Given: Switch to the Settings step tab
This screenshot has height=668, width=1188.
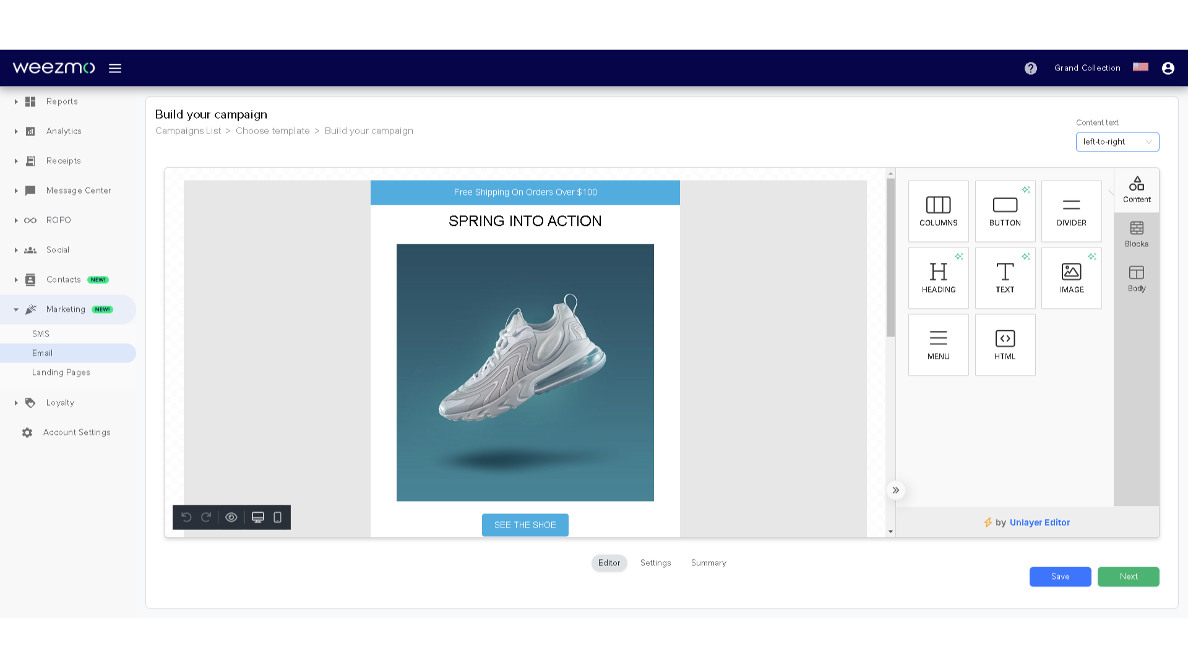Looking at the screenshot, I should point(655,563).
